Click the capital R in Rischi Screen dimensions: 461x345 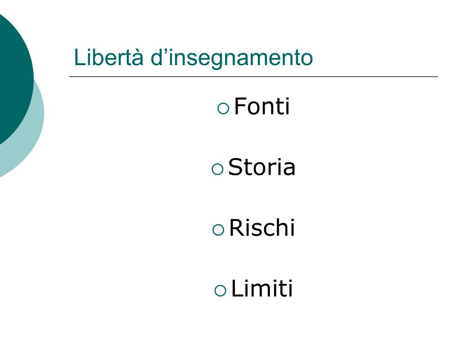[x=236, y=227]
